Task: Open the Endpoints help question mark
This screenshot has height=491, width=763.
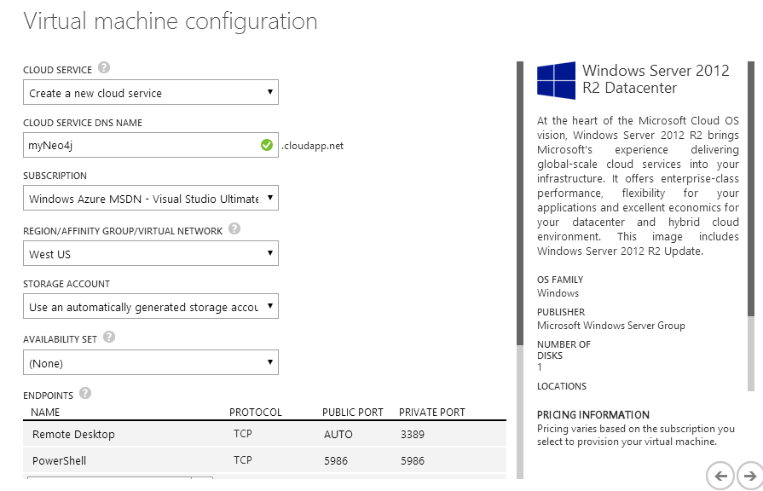Action: point(85,393)
